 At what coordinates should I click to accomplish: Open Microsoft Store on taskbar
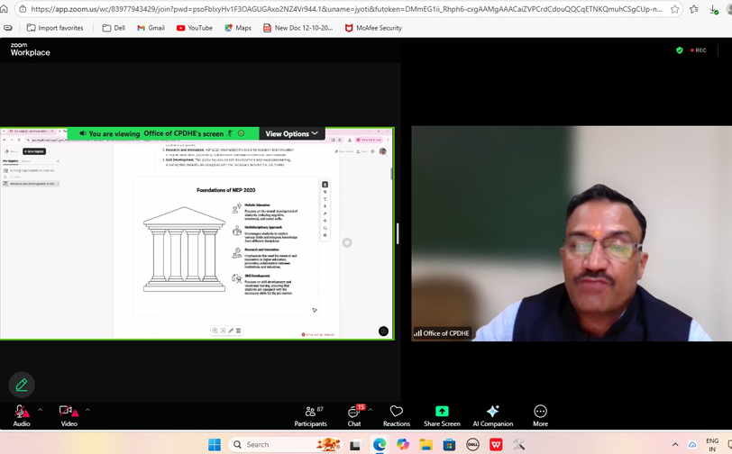(449, 445)
